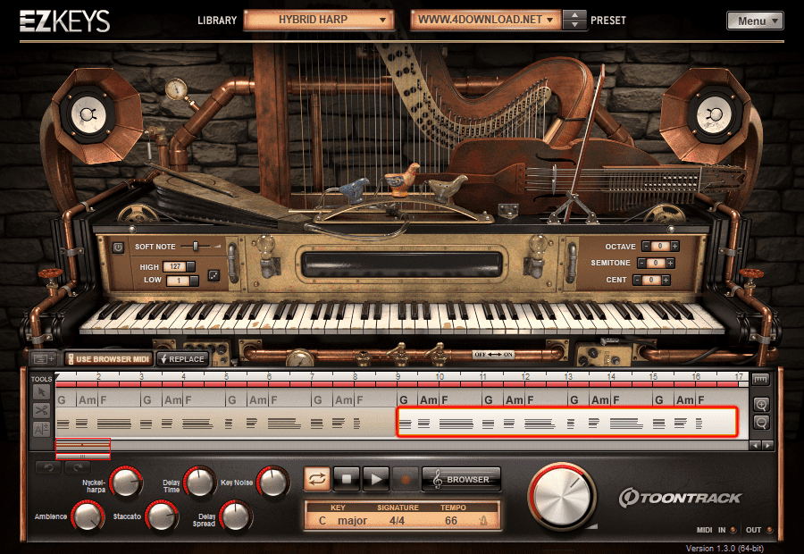Click the Octave value field

660,247
